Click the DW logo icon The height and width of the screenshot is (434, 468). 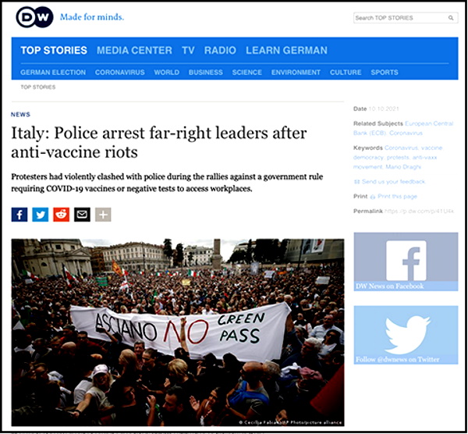34,17
